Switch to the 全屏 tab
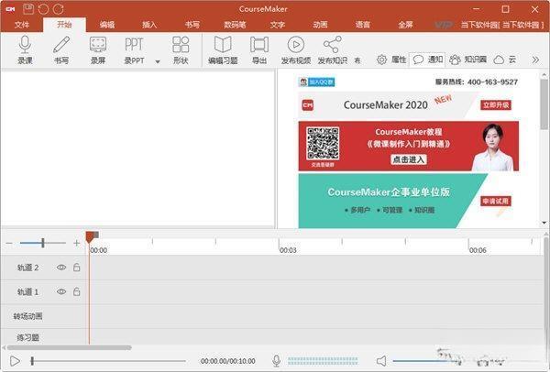550x372 pixels. pyautogui.click(x=405, y=25)
